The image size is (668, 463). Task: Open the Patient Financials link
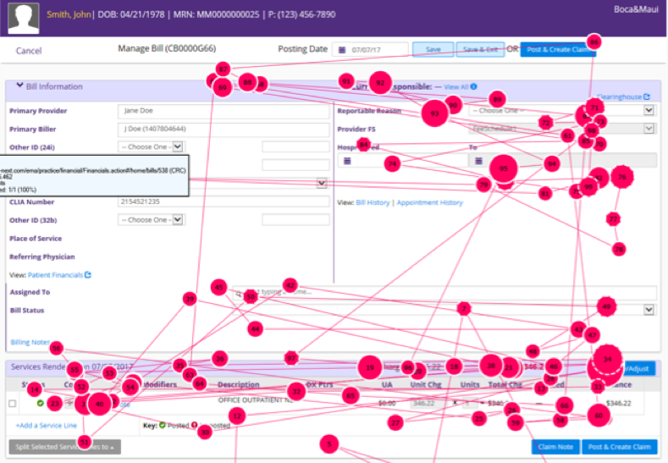pos(55,275)
